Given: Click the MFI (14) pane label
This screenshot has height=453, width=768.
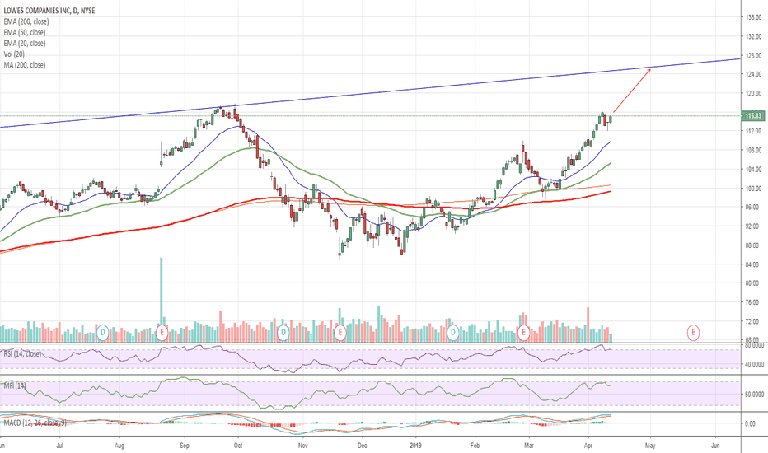Looking at the screenshot, I should pos(15,386).
